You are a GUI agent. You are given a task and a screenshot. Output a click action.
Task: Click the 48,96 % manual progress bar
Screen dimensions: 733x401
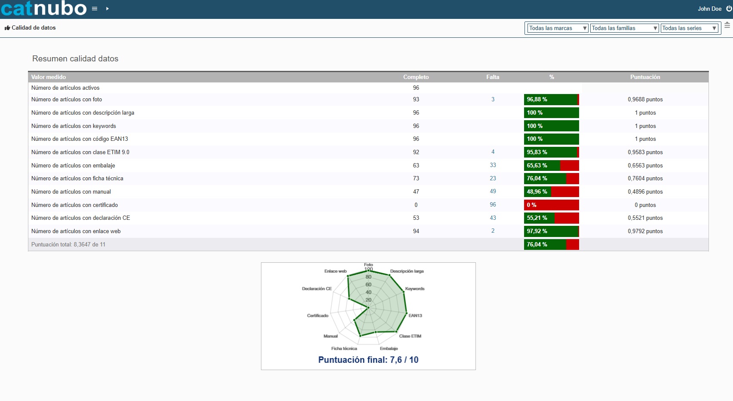coord(551,192)
